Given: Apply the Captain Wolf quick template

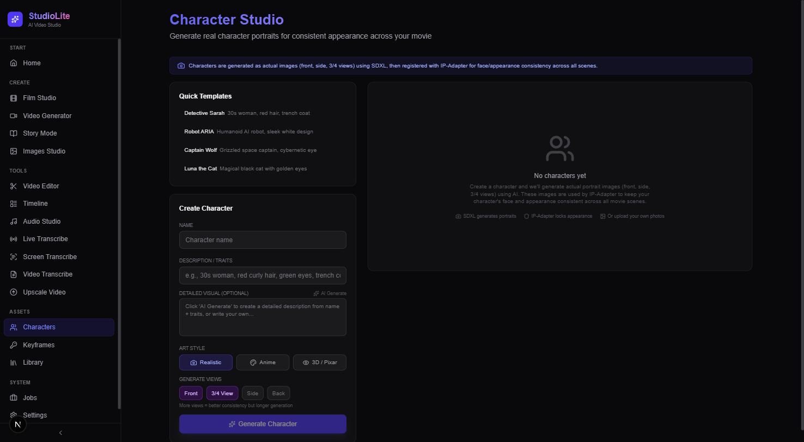Looking at the screenshot, I should 263,150.
